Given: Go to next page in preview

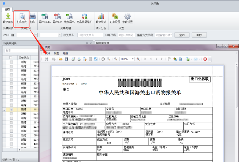Looking at the screenshot, I should click(156, 59).
